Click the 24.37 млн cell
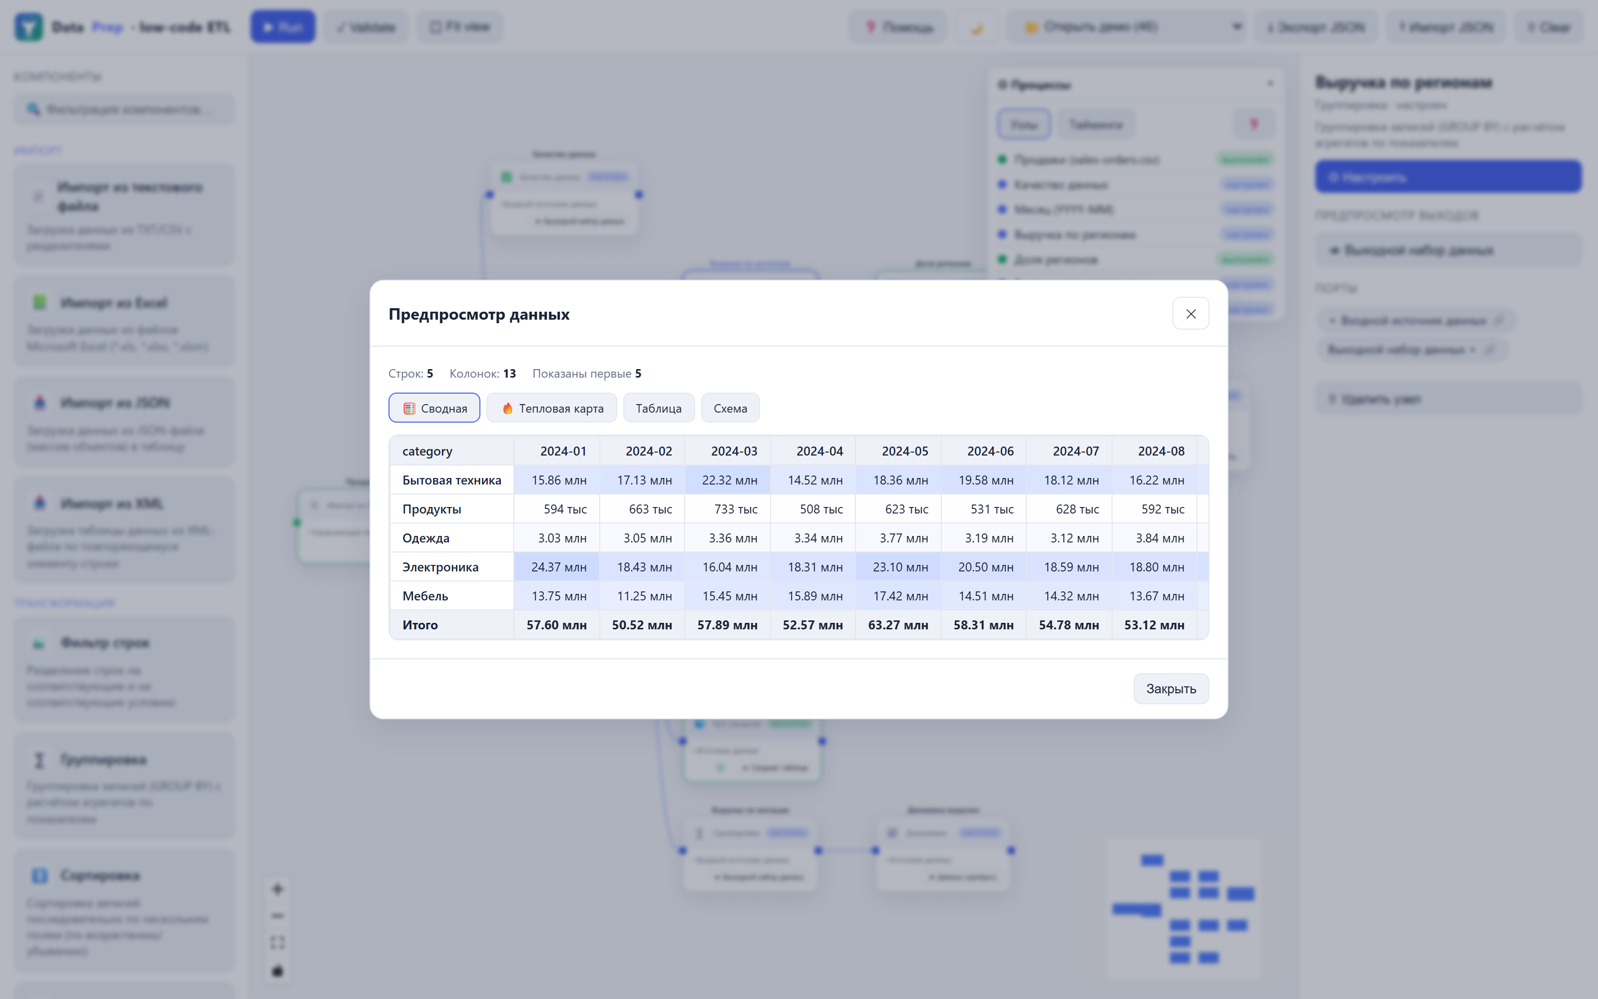The image size is (1598, 999). tap(557, 567)
